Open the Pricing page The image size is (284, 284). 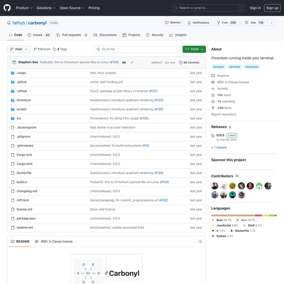pos(94,8)
